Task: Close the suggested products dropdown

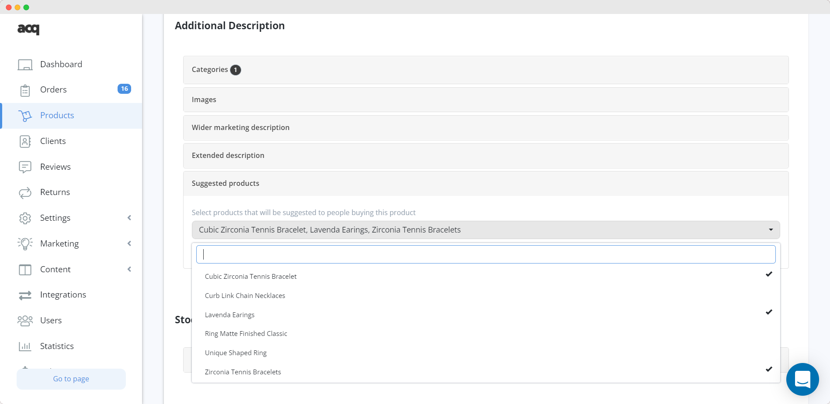Action: tap(486, 230)
